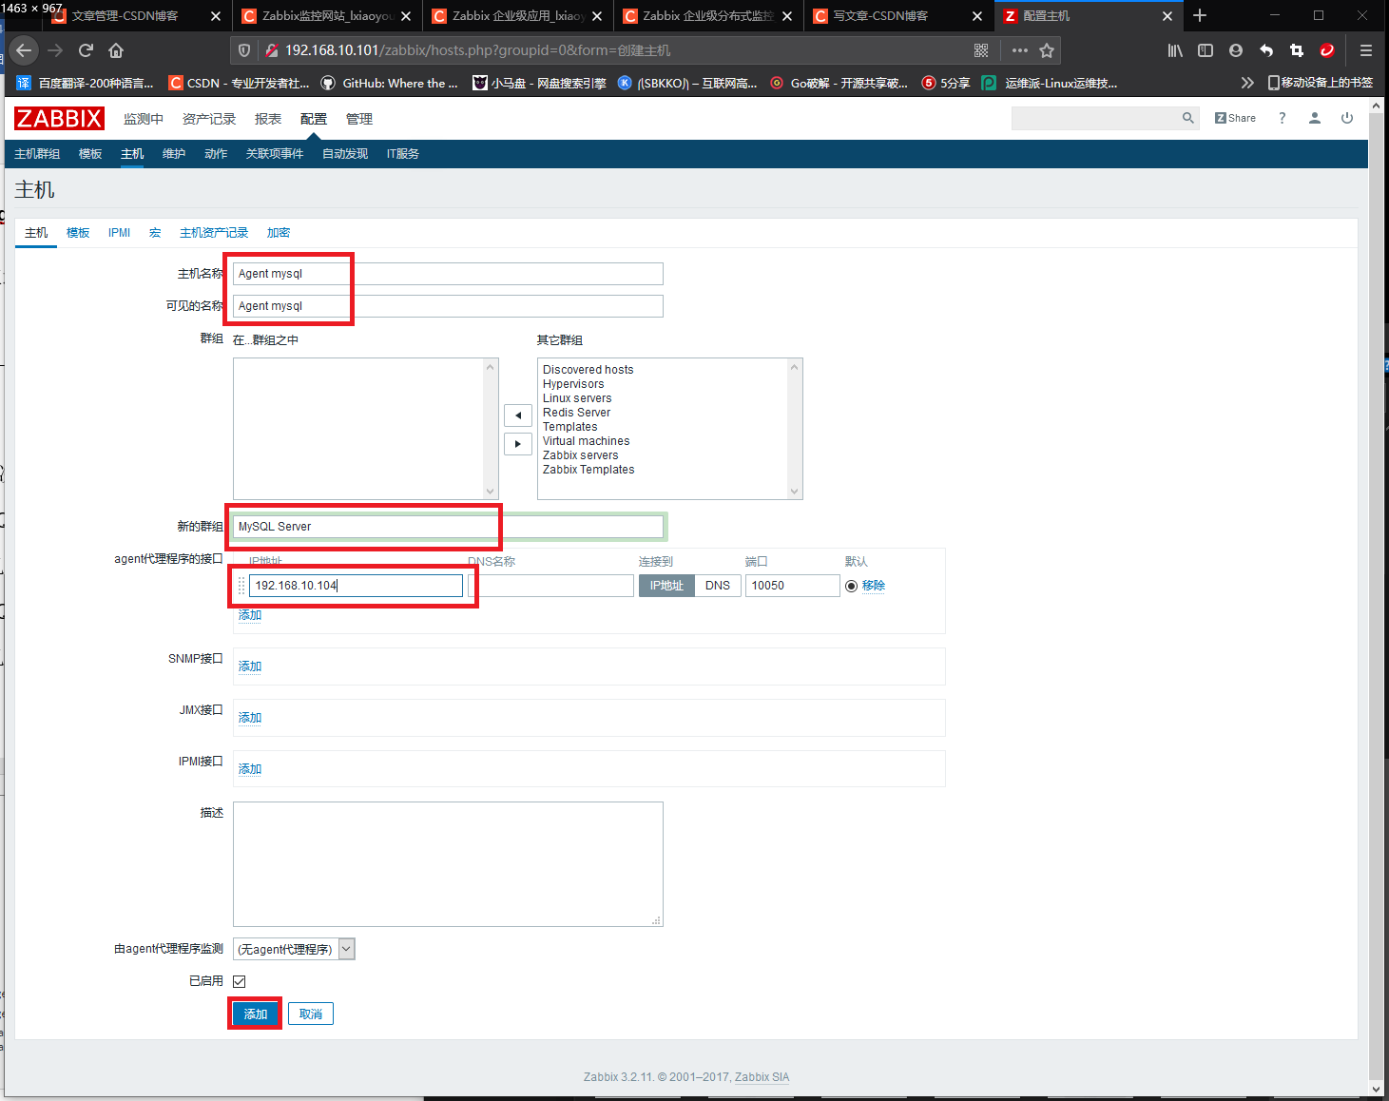1389x1101 pixels.
Task: Click the 描述 description textarea
Action: click(448, 864)
